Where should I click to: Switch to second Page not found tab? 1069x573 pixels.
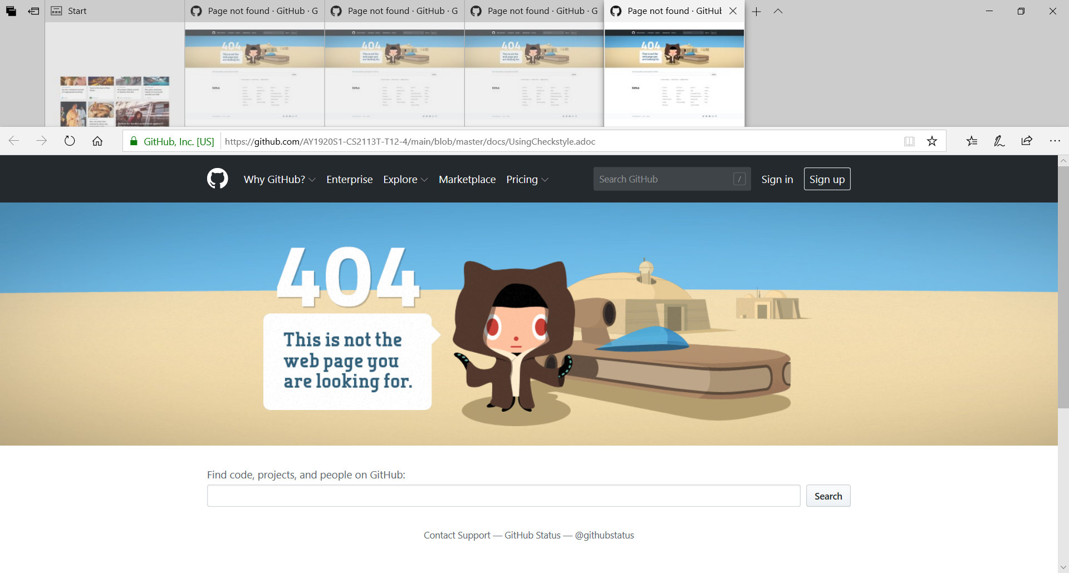394,11
